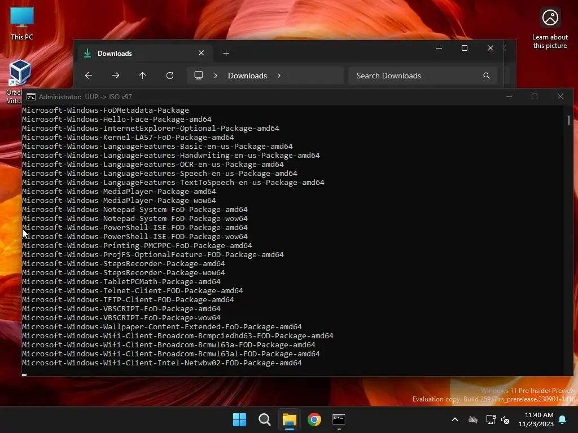Click Downloads breadcrumb in address bar

(247, 76)
